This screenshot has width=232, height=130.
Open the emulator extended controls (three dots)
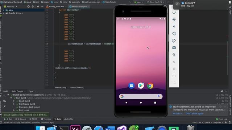[174, 83]
